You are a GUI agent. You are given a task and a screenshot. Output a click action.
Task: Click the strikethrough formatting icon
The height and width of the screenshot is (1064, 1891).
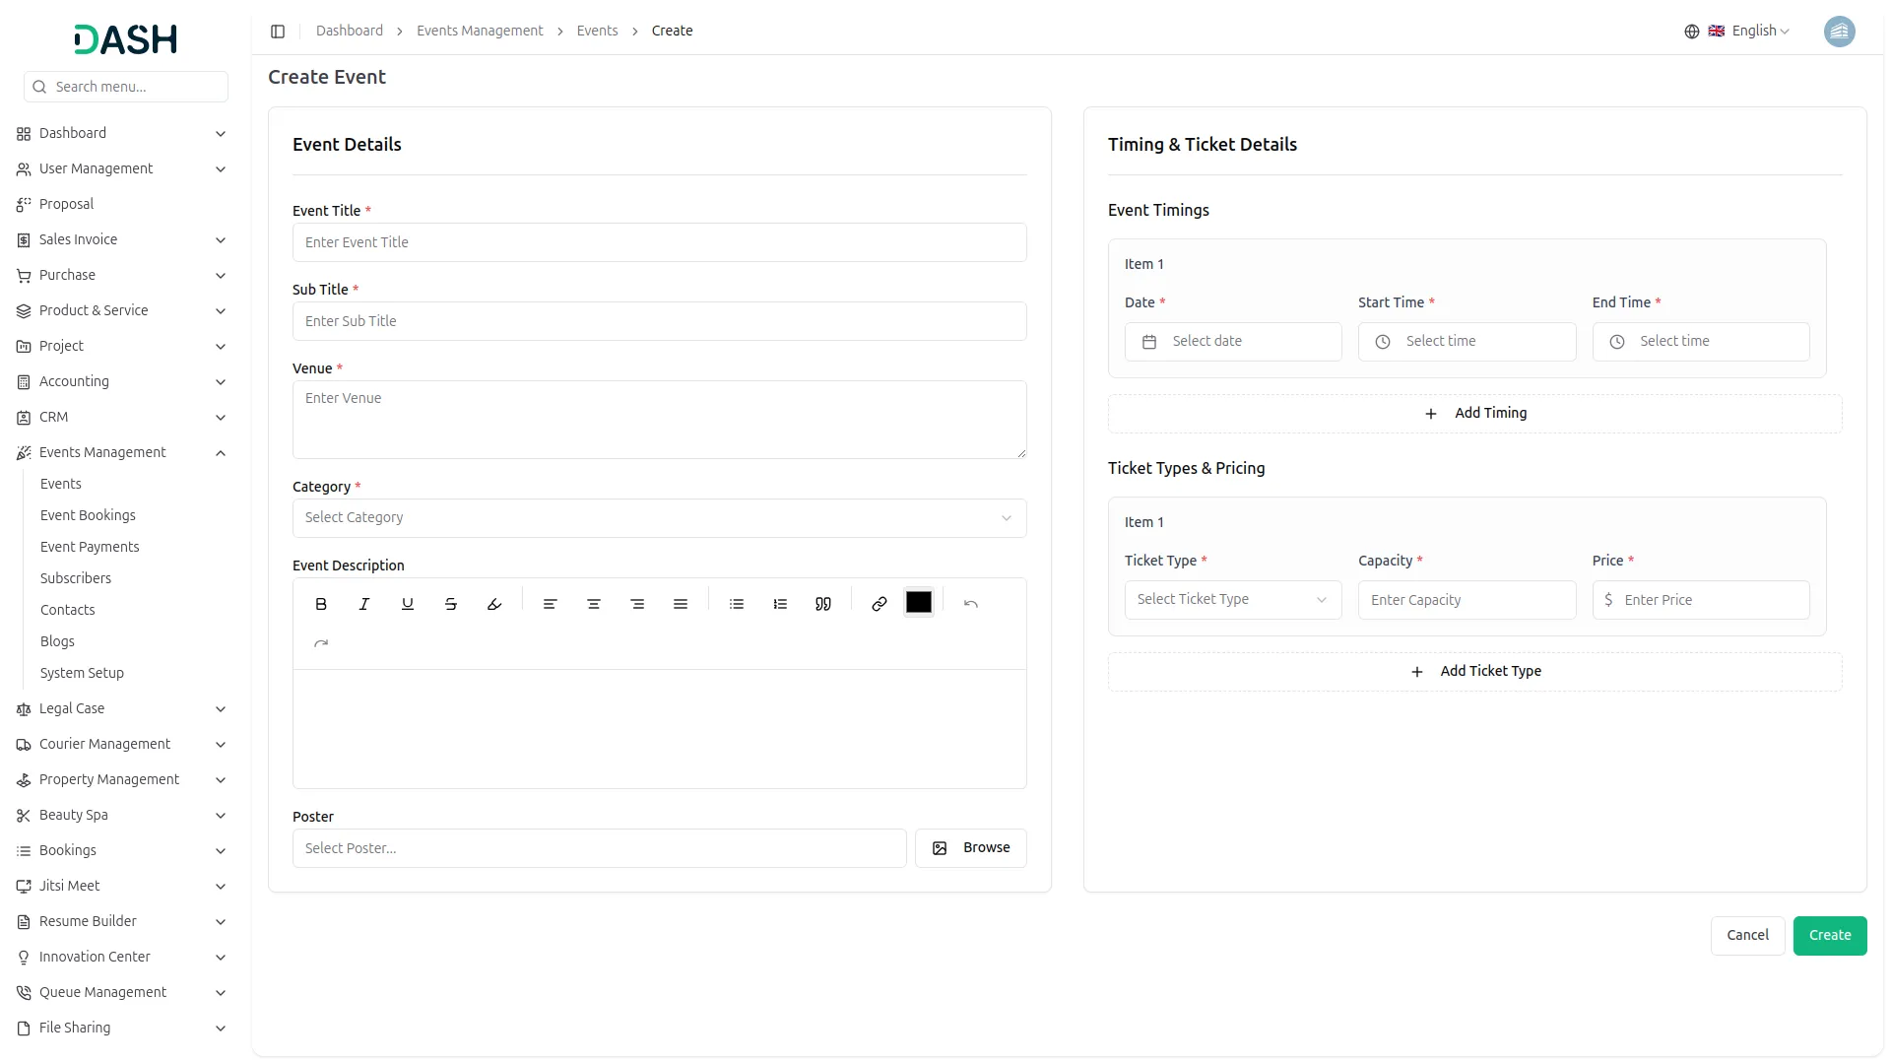pos(451,604)
